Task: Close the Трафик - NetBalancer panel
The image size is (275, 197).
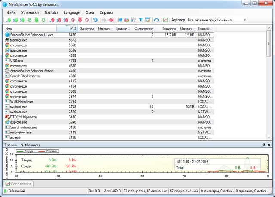Action: [269, 145]
